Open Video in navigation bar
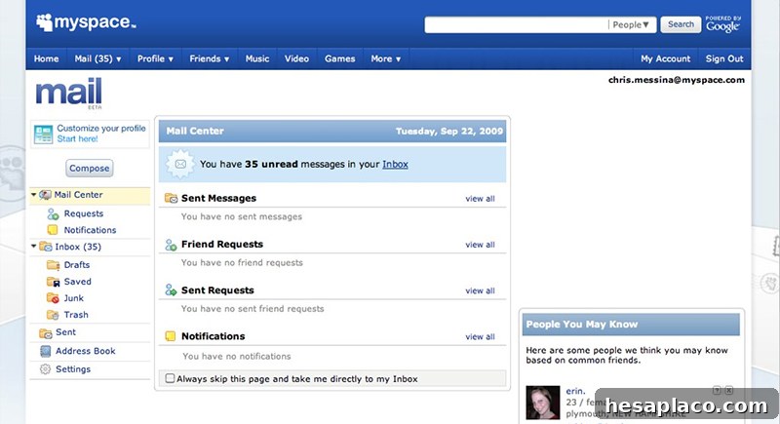This screenshot has height=424, width=780. click(x=296, y=58)
